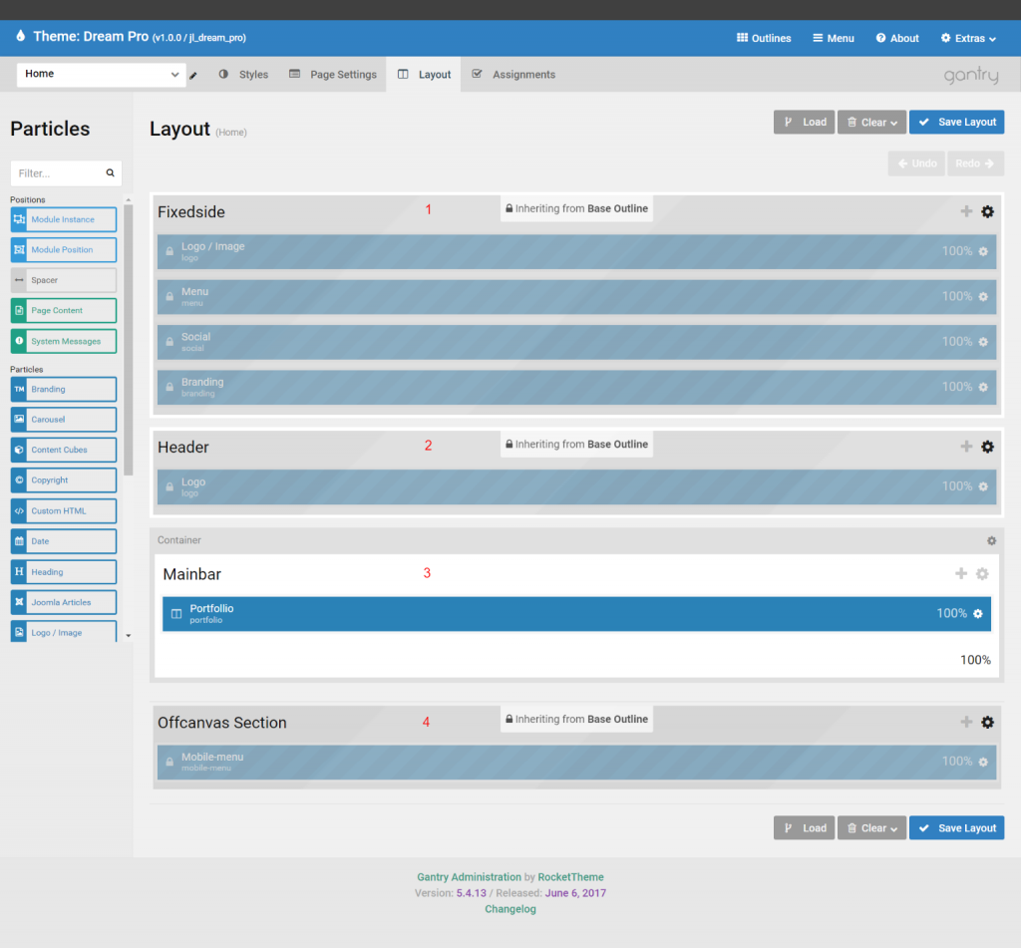This screenshot has width=1021, height=948.
Task: Open the Outlines menu in the top bar
Action: (x=763, y=38)
